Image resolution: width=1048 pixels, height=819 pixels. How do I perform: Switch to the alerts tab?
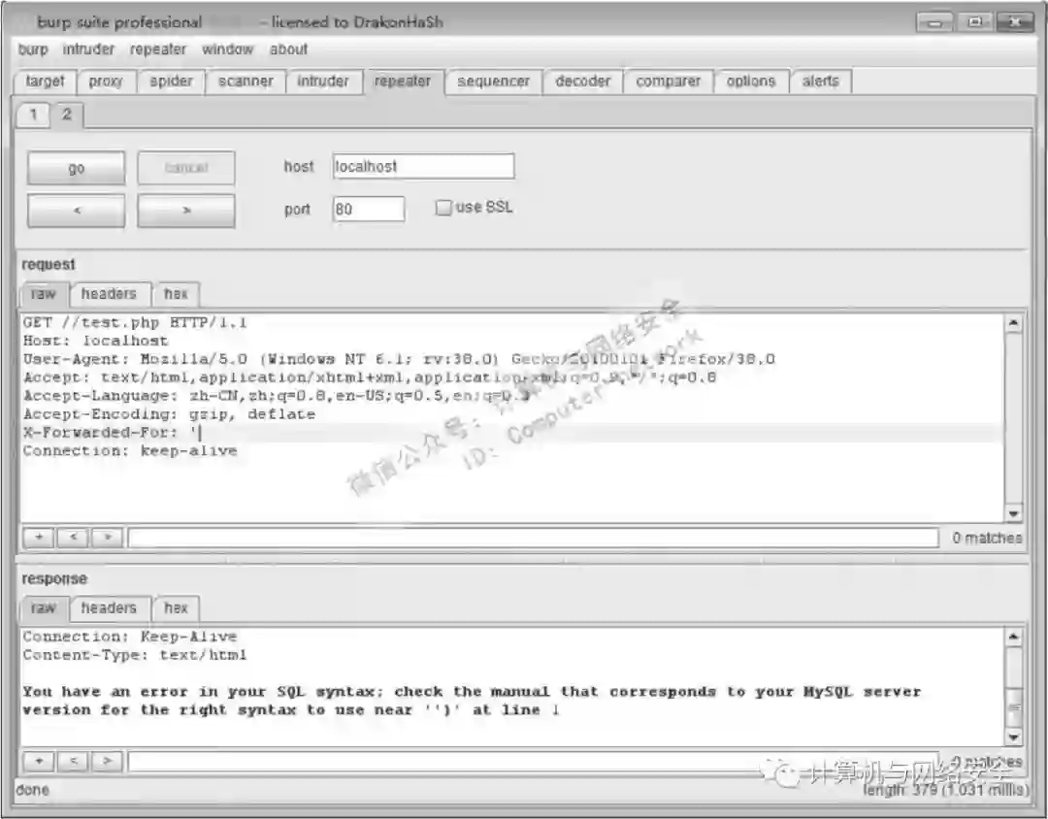[820, 82]
